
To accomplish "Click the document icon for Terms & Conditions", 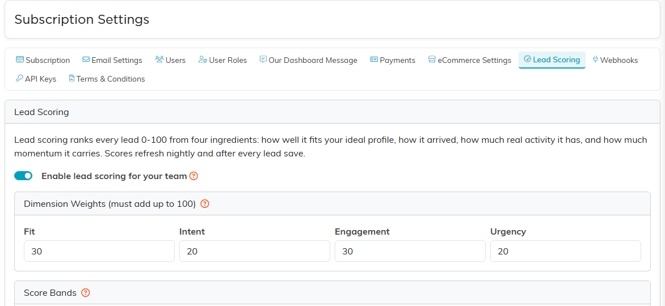I will pos(71,78).
